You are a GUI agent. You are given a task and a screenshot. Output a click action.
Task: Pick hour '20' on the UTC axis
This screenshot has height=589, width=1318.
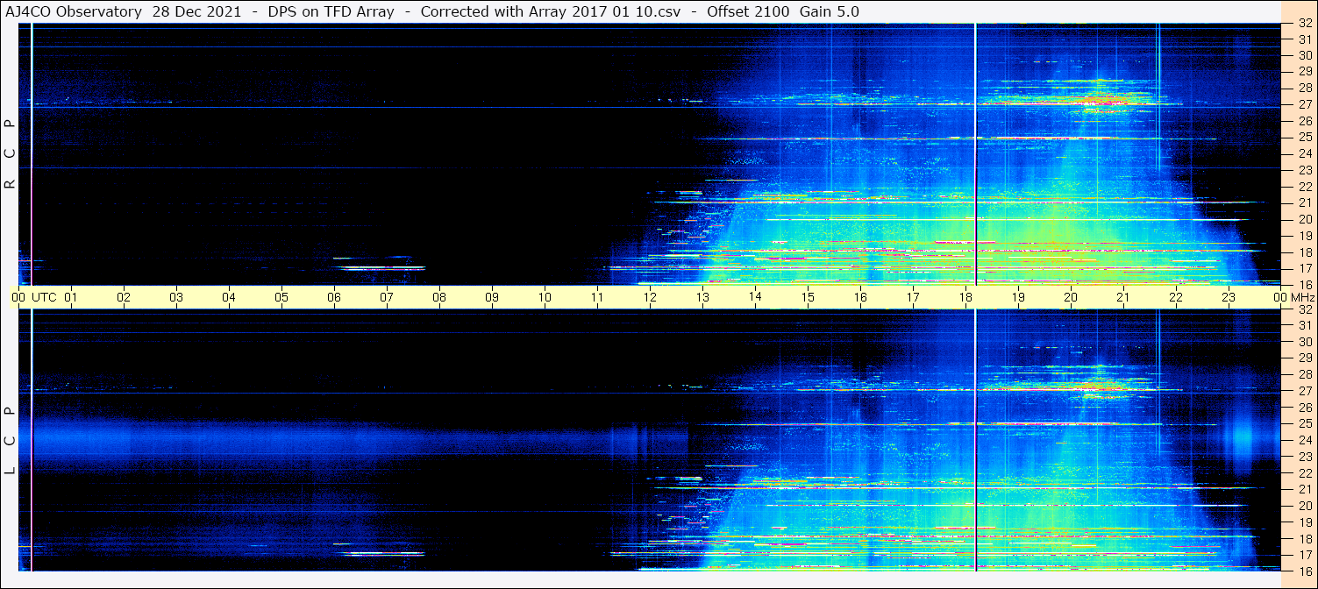(1071, 297)
